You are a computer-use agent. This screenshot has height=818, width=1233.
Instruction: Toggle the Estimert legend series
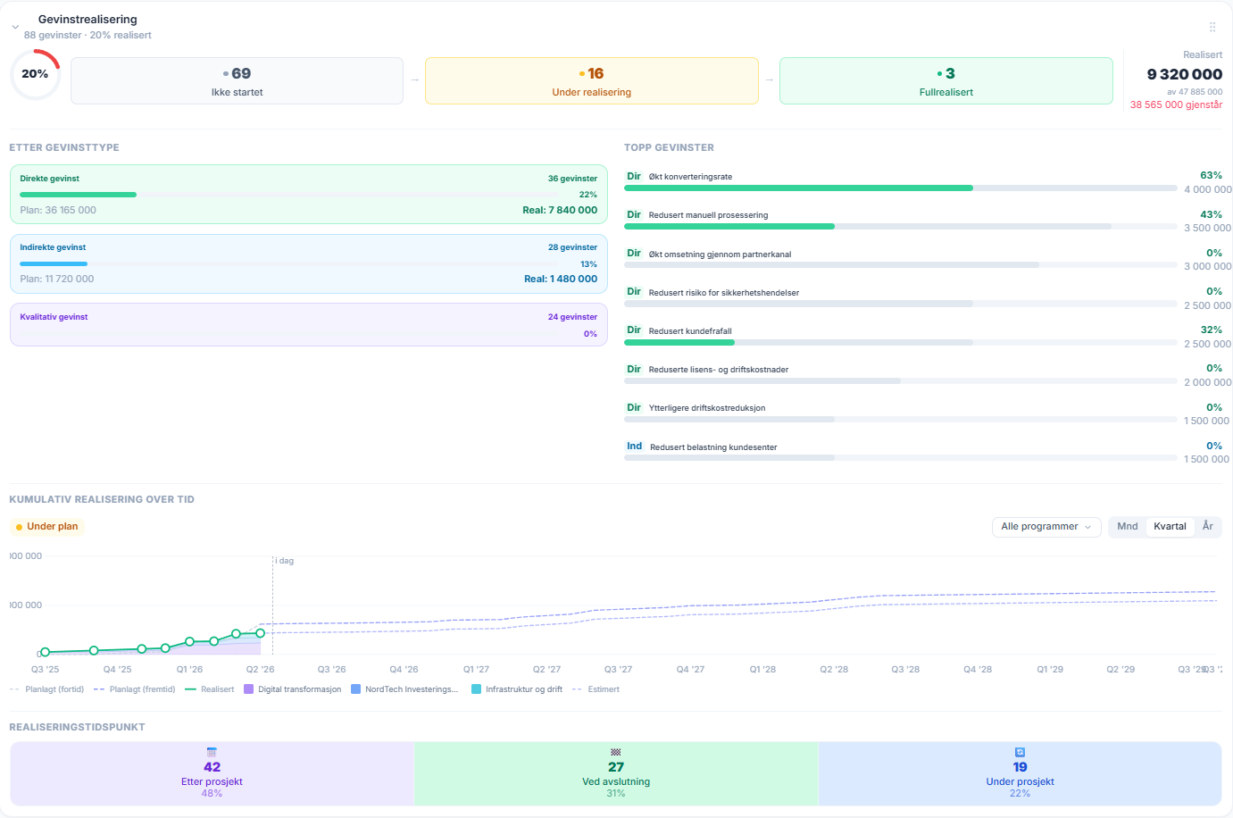click(596, 689)
